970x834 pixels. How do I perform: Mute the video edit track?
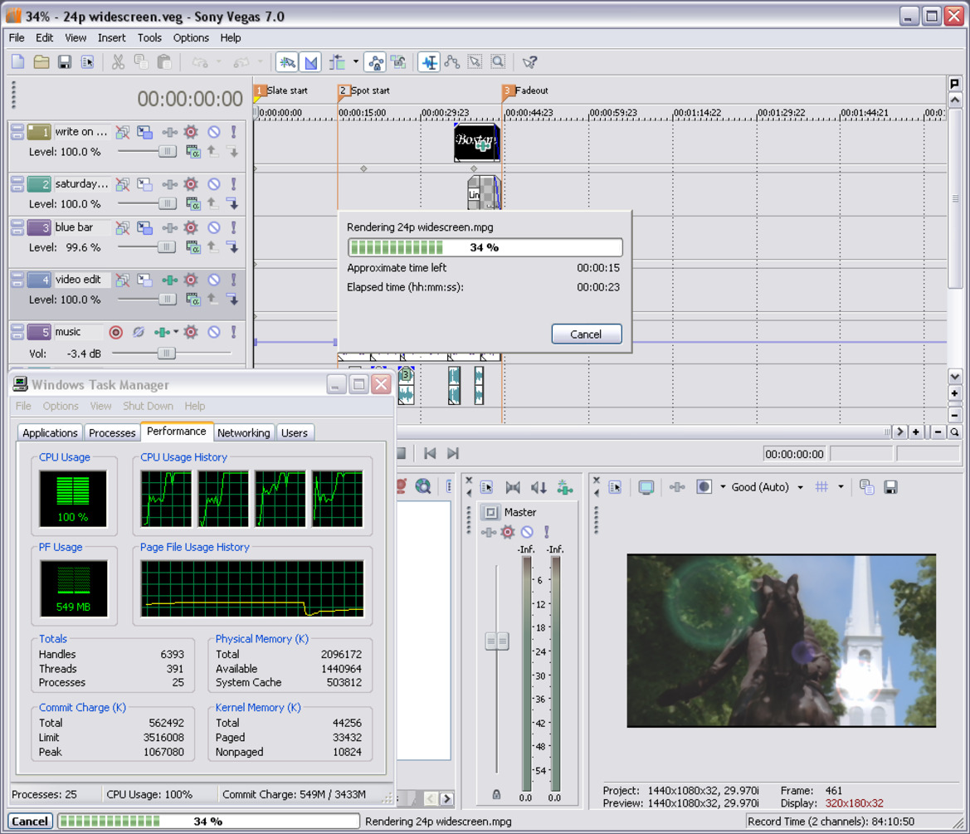(213, 280)
